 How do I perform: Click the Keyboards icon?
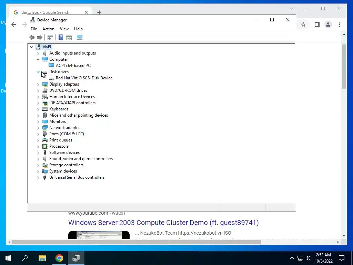(x=45, y=109)
